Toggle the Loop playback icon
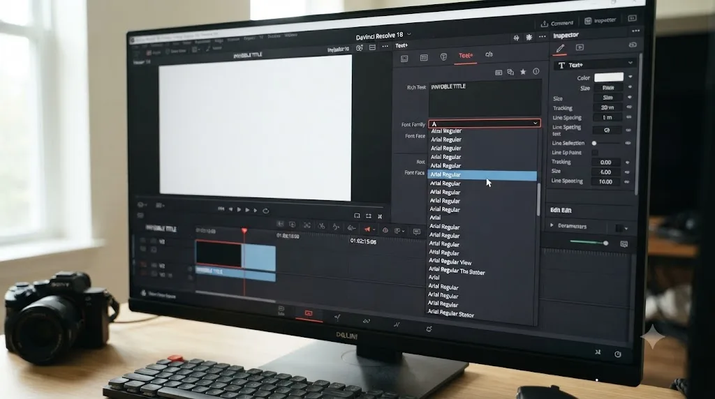Image resolution: width=715 pixels, height=399 pixels. pyautogui.click(x=266, y=211)
